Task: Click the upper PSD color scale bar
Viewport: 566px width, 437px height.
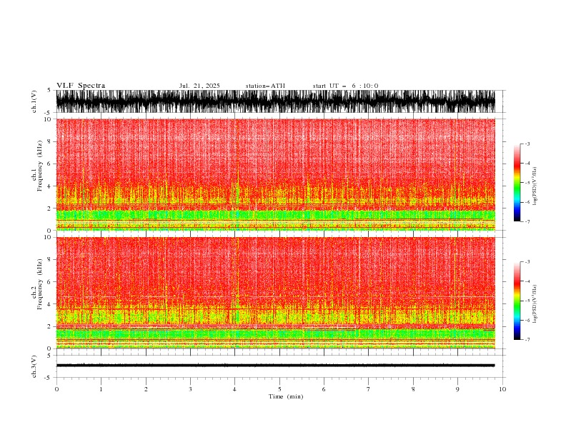Action: (x=517, y=183)
